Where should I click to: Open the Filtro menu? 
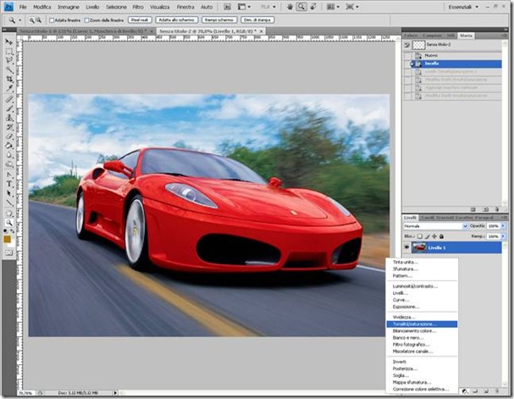pos(138,7)
